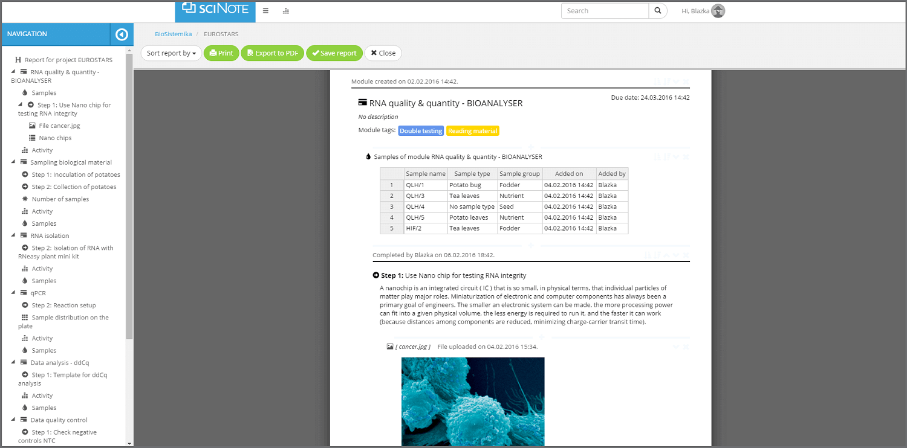The image size is (907, 448).
Task: Click inside the Search input field
Action: point(605,10)
